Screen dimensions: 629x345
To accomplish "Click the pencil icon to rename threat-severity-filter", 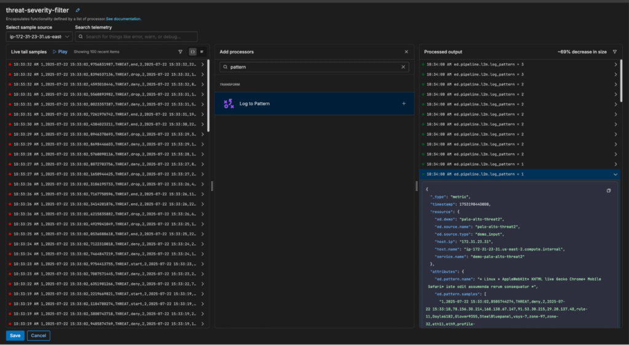I will (x=77, y=10).
